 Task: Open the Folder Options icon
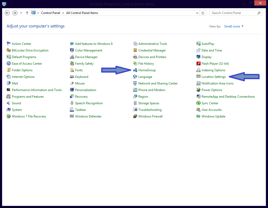tap(8, 70)
